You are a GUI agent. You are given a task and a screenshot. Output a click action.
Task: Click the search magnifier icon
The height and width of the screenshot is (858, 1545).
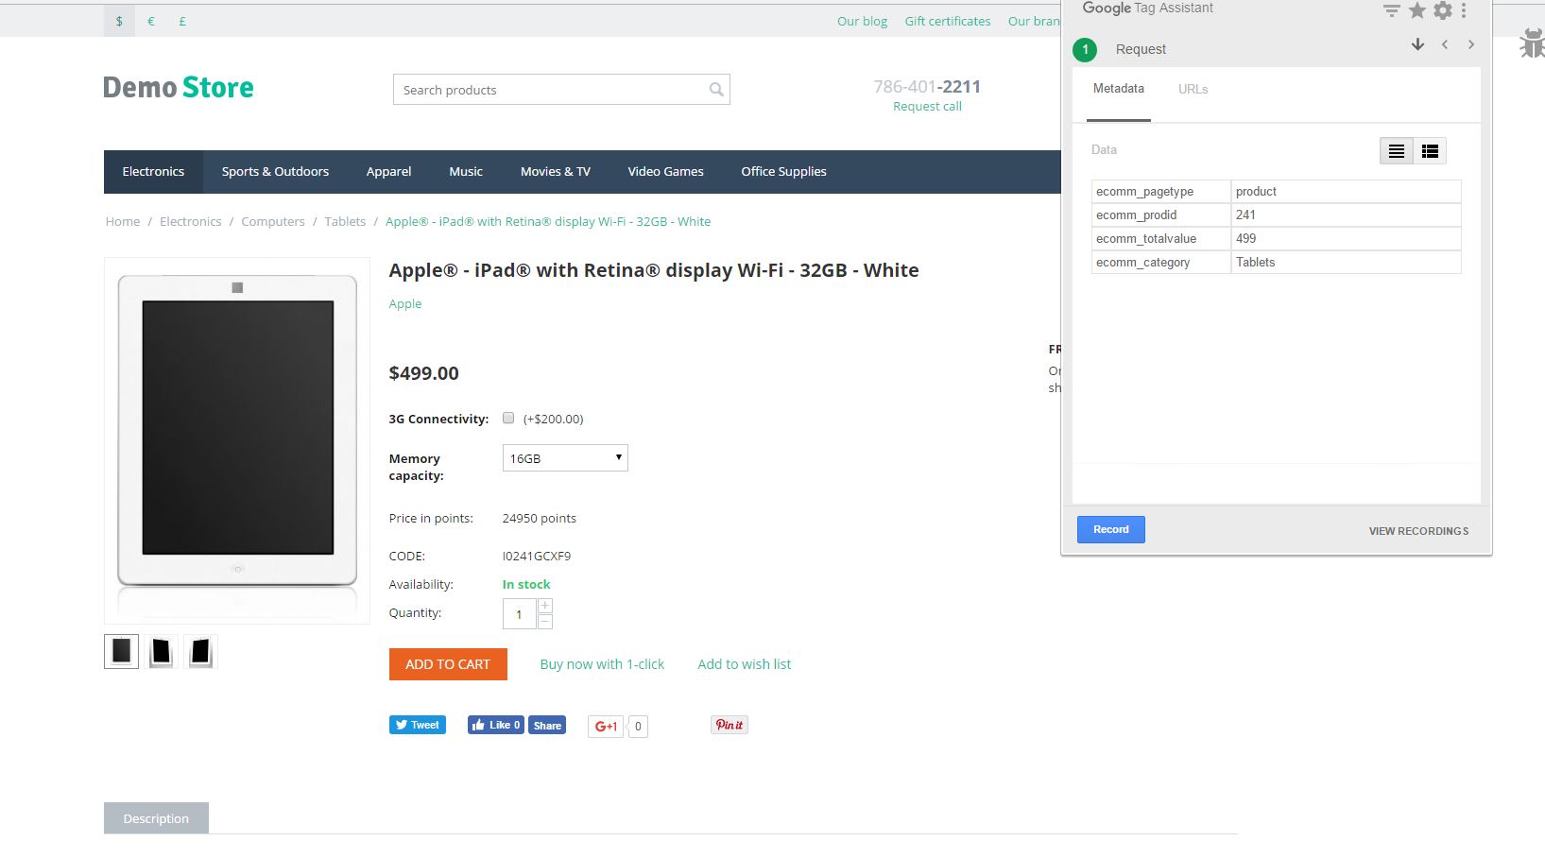point(716,90)
